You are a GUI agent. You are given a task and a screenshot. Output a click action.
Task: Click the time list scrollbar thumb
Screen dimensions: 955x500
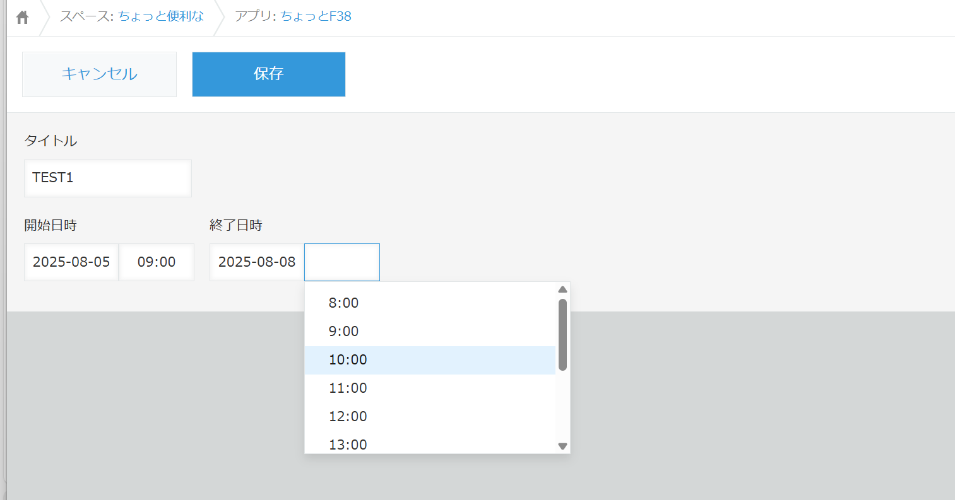562,334
